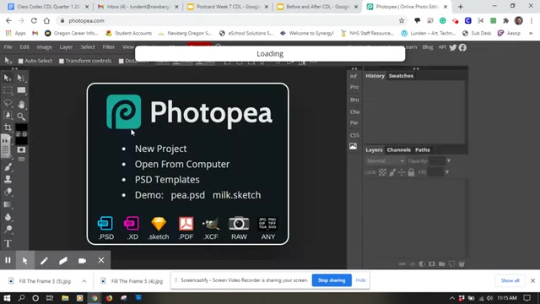Image resolution: width=540 pixels, height=304 pixels.
Task: Open the Fill dropdown arrow
Action: coord(447,172)
